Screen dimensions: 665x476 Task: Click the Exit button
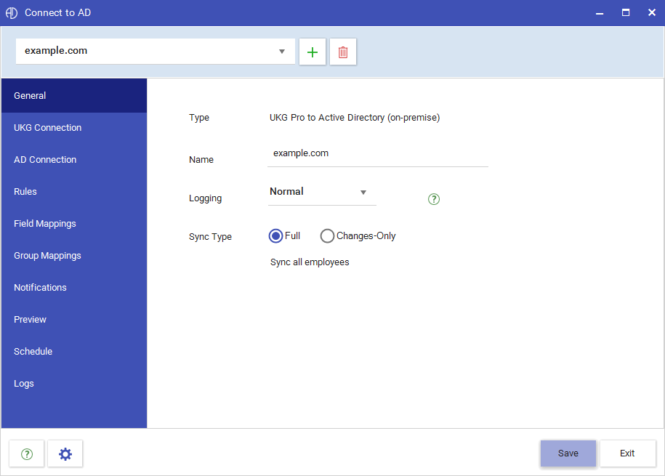(627, 453)
